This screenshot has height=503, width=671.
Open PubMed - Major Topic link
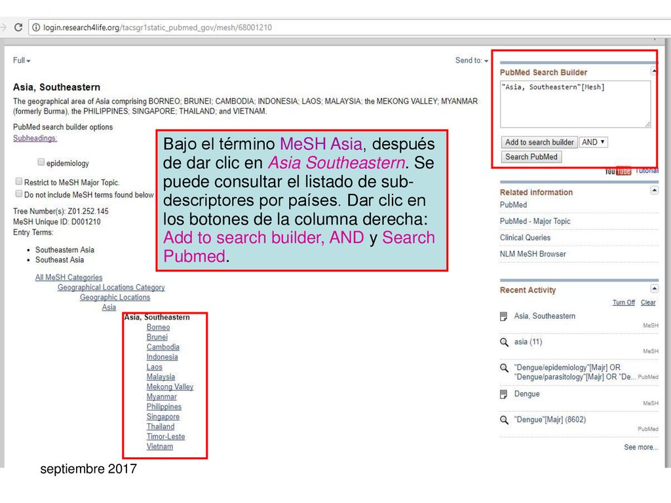pyautogui.click(x=535, y=221)
